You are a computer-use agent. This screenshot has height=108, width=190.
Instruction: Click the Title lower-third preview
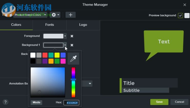coord(150,83)
